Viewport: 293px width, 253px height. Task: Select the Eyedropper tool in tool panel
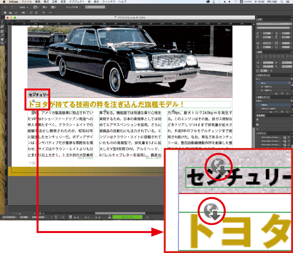tap(2, 35)
